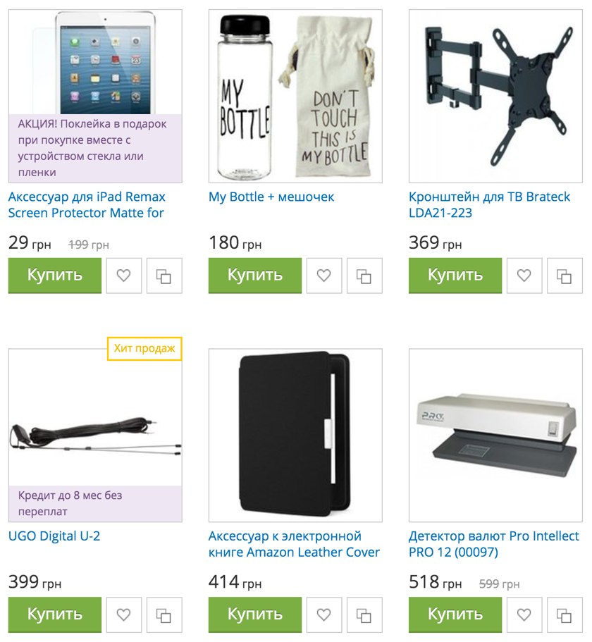
Task: Buy the UGO Digital U-2 antenna
Action: point(55,615)
